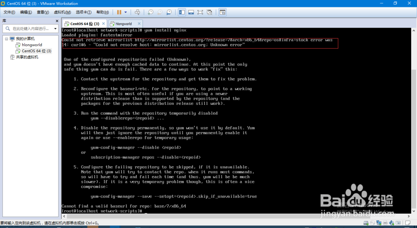Open the power options dropdown arrow

click(126, 12)
